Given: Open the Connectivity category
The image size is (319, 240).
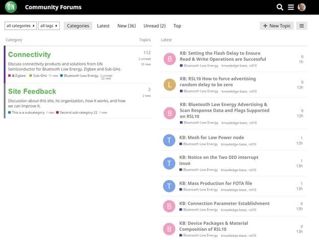Looking at the screenshot, I should pos(30,55).
